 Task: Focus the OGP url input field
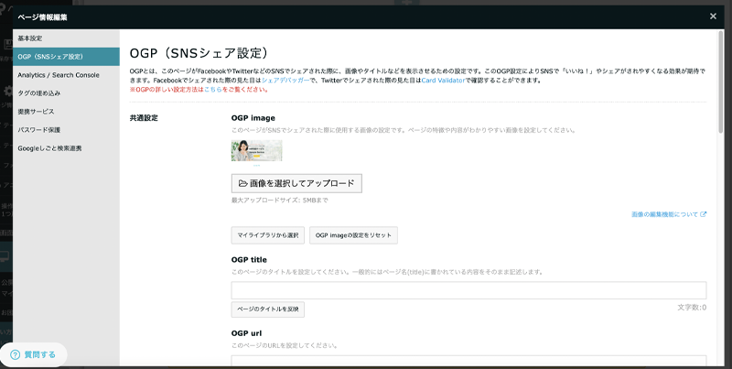tap(468, 362)
